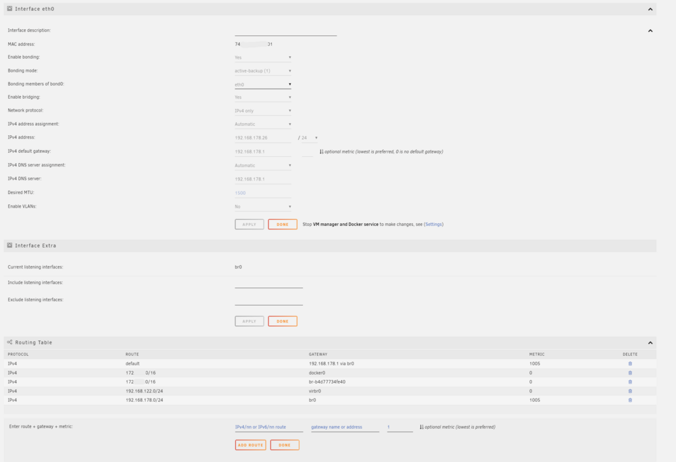Click the Routing Table section icon
This screenshot has width=676, height=462.
(9, 342)
